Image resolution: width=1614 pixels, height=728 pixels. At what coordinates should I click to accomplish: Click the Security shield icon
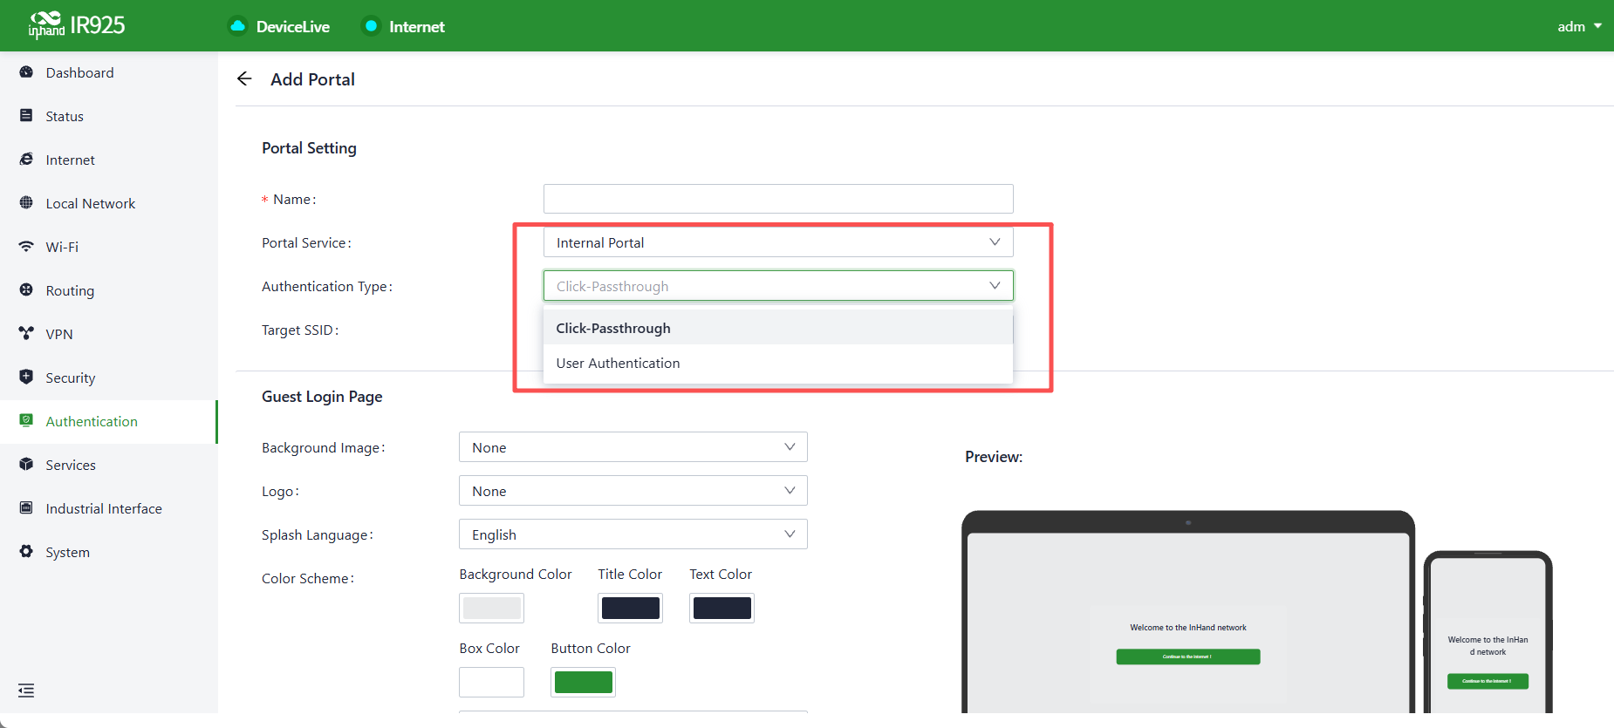point(26,378)
